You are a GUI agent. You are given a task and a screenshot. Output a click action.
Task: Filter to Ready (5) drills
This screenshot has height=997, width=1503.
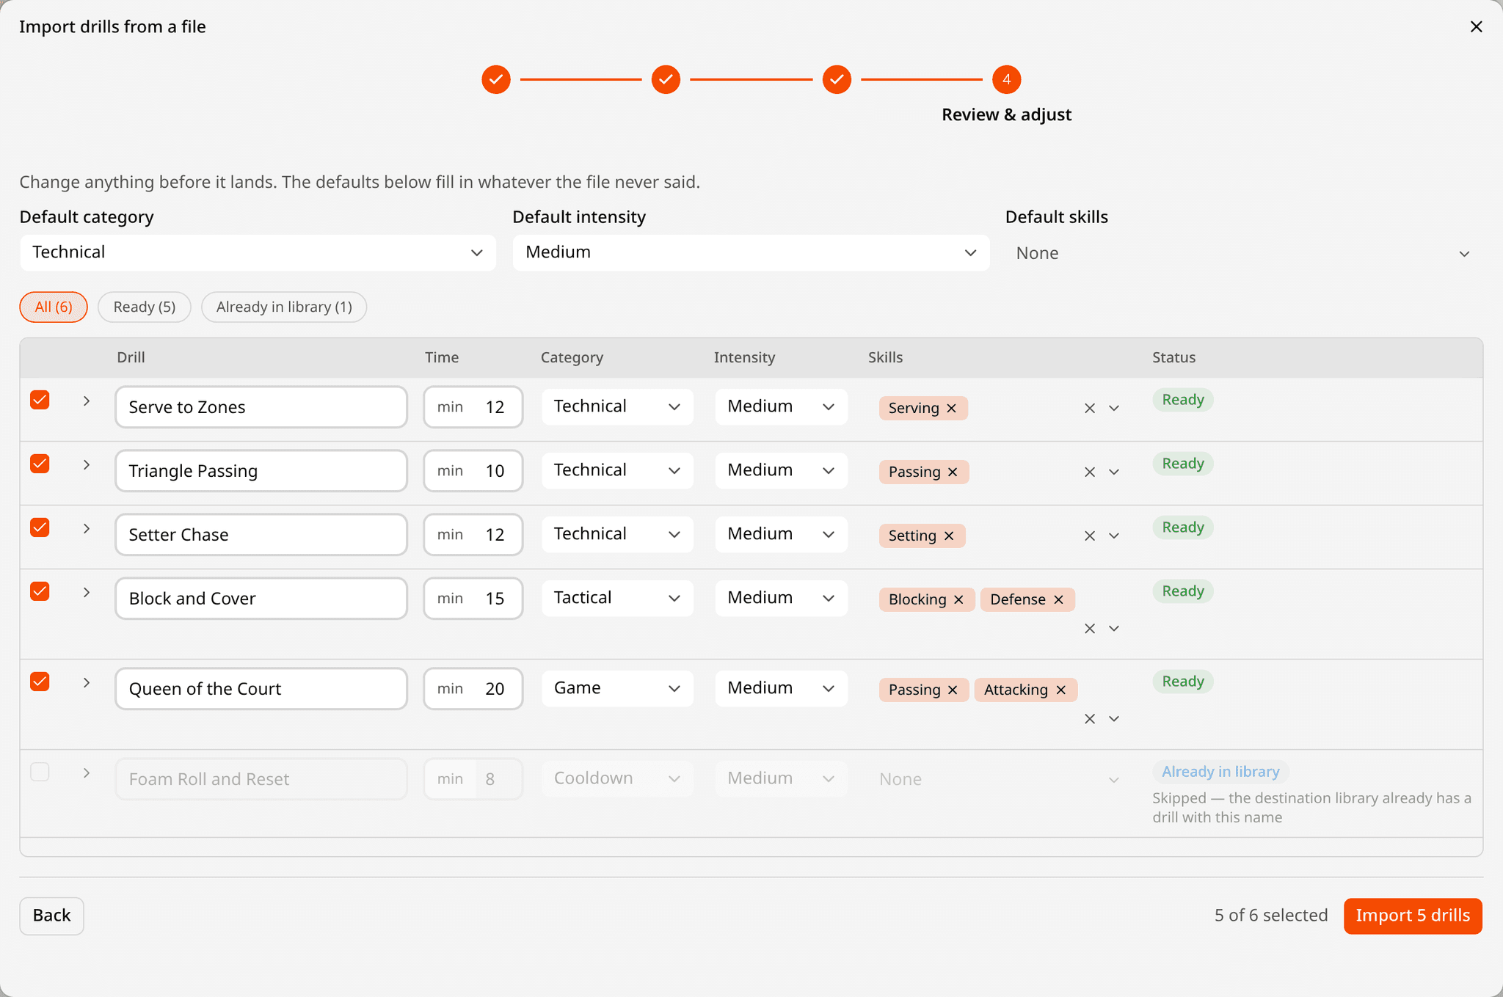click(145, 307)
